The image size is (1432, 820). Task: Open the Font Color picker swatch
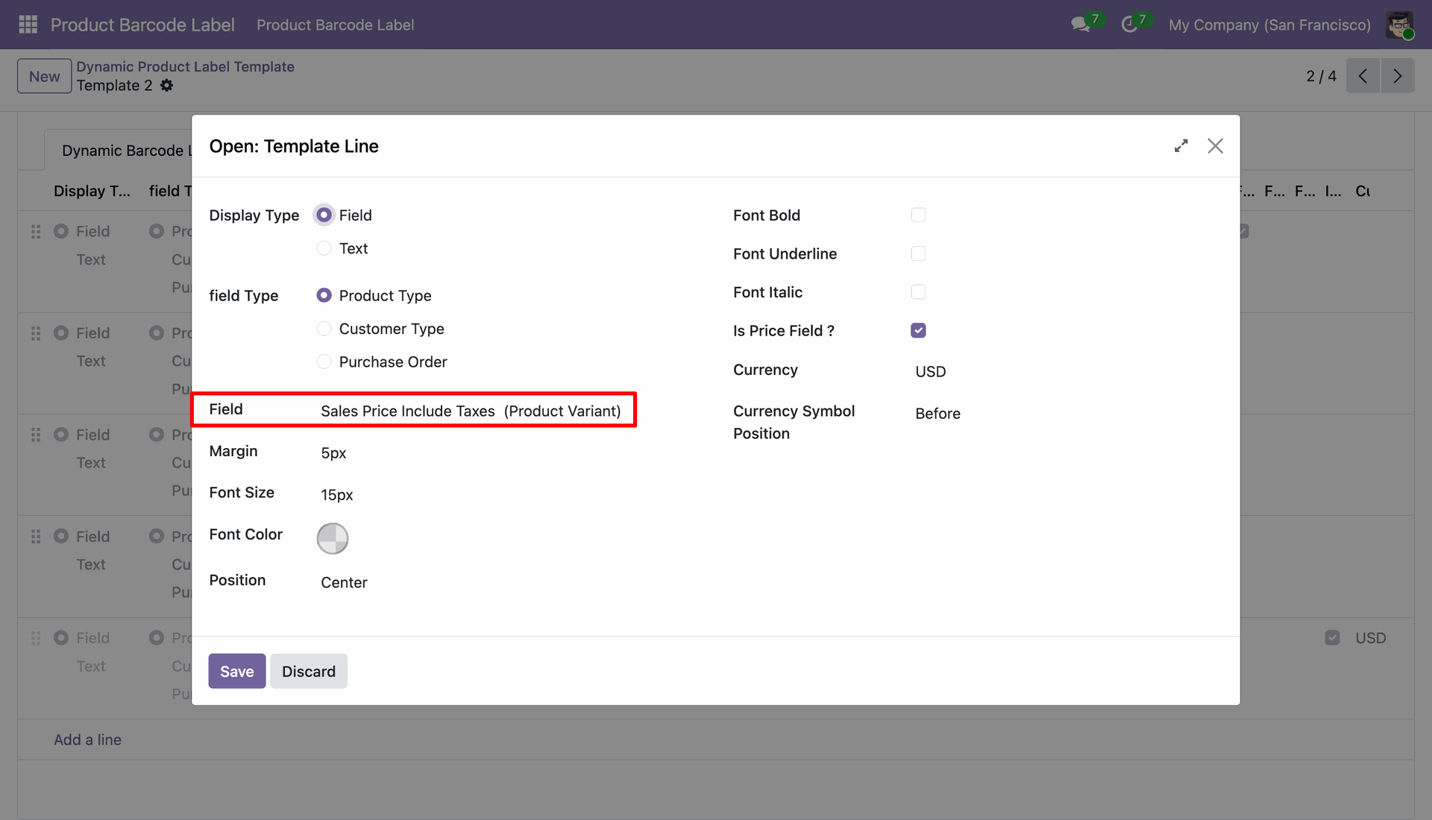(333, 538)
